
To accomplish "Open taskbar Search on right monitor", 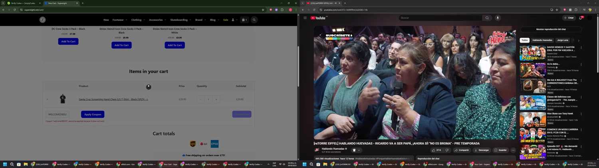I will [311, 164].
